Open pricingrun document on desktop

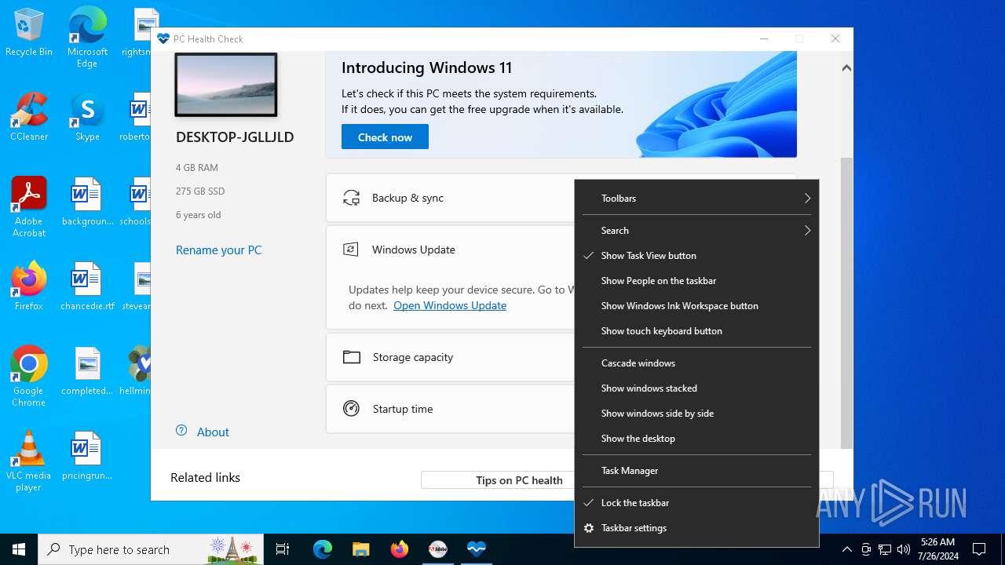click(87, 456)
